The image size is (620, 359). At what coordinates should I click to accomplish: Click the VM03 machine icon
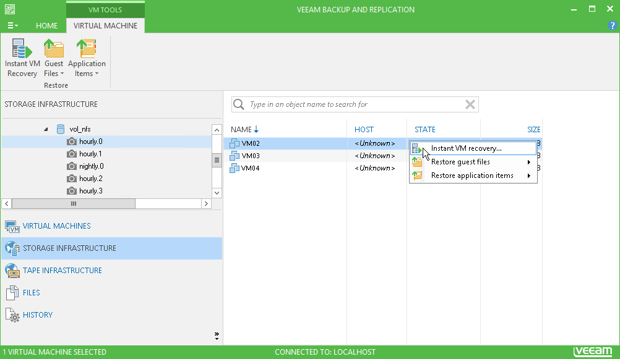click(235, 156)
